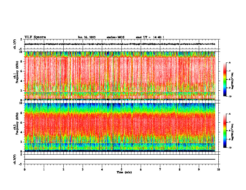Click the "-5" tick on ch.3(V) axis
Screen dimensions: 246x190
coord(21,164)
